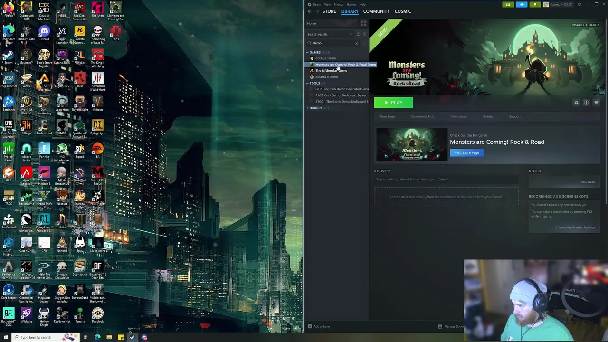Screen dimensions: 608x342
Task: Click Change My Screenshot Key link
Action: point(575,228)
